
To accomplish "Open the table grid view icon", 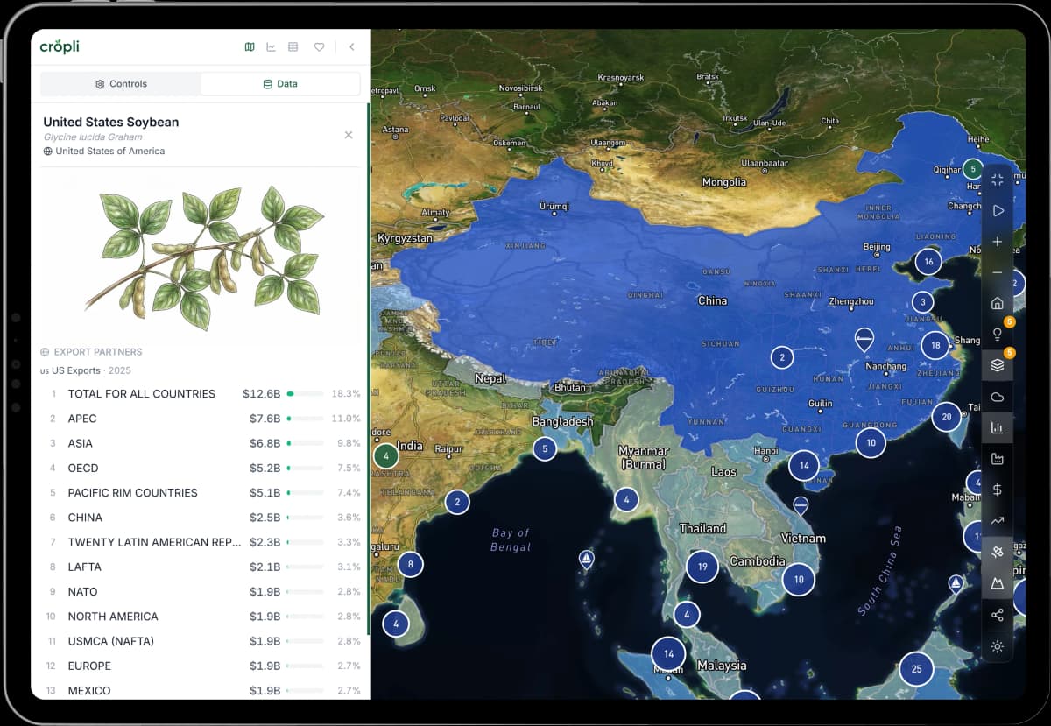I will click(293, 47).
